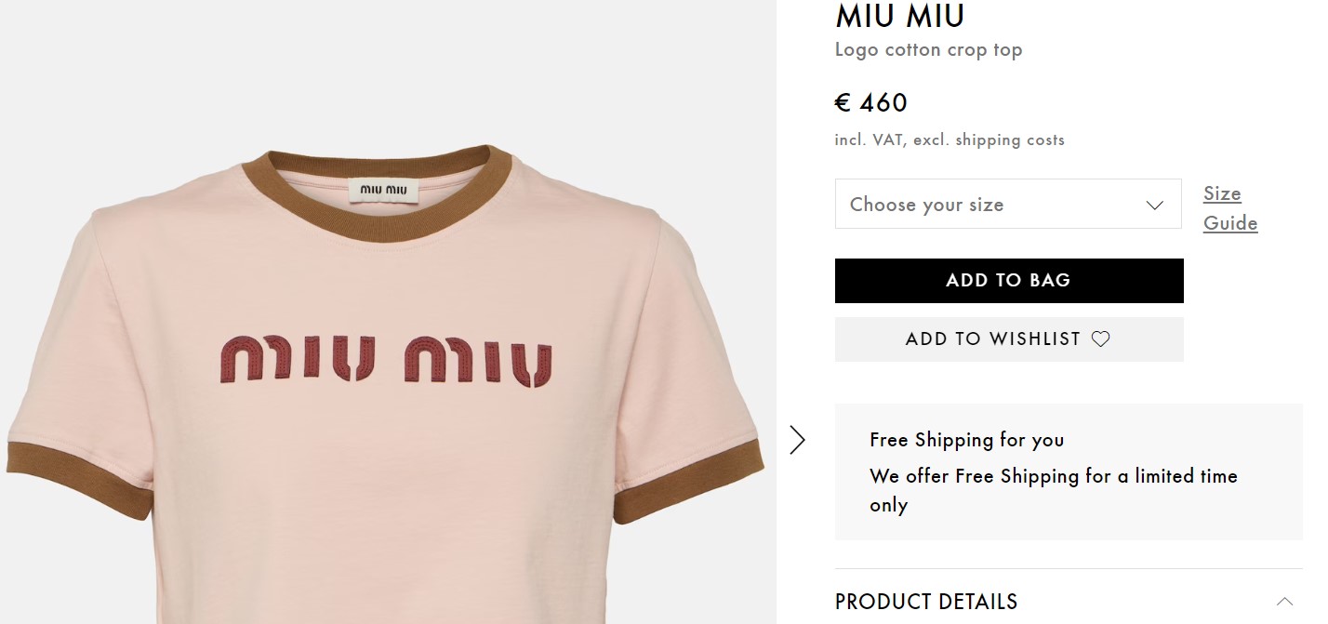Click Add to Wishlist button text
The image size is (1328, 624).
(992, 339)
